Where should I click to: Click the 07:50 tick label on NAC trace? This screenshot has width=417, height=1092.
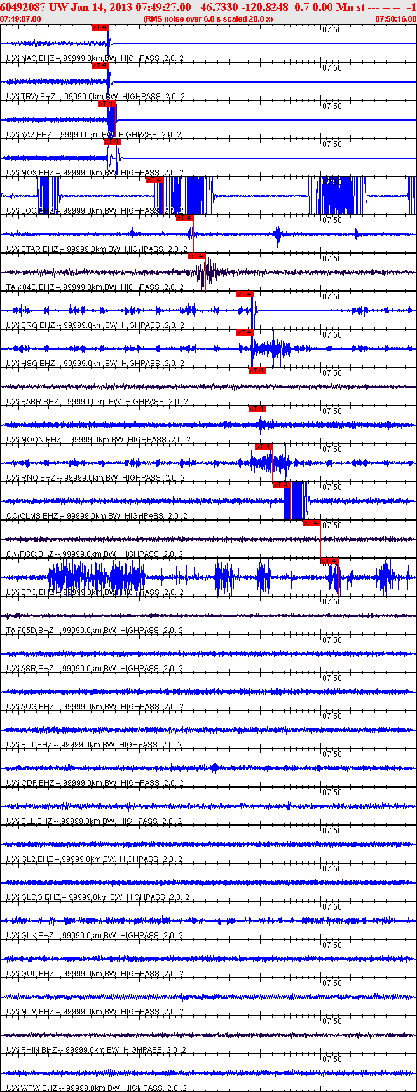[332, 30]
